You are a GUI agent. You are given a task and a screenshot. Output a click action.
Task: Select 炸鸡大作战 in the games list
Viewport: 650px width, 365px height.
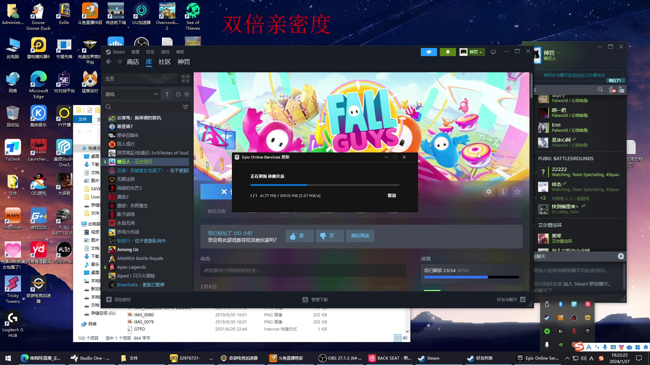pyautogui.click(x=128, y=232)
